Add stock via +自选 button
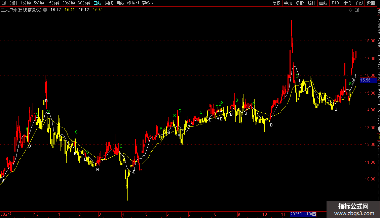The height and width of the screenshot is (218, 380). pos(359,3)
